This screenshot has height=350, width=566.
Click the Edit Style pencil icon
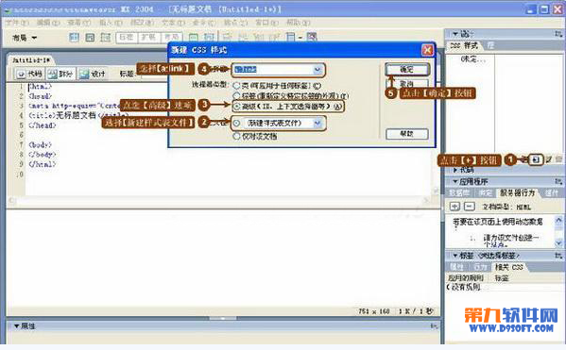[549, 159]
